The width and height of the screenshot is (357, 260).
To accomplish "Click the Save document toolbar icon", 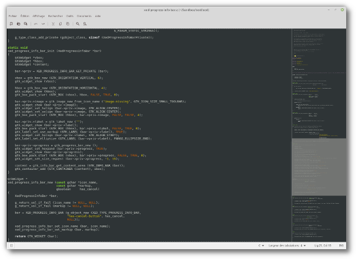I will point(26,24).
